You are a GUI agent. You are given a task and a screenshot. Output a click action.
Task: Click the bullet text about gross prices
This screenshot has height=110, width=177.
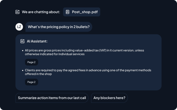pos(85,52)
